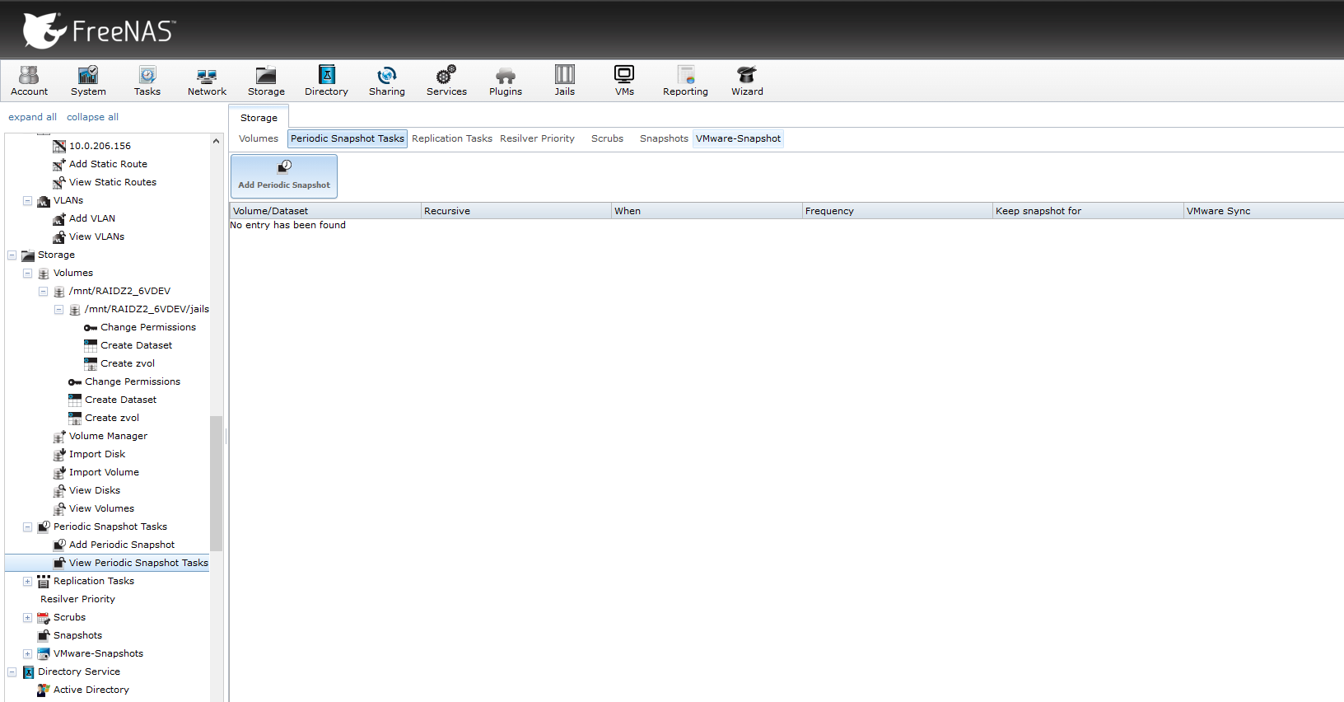Click the View Disks icon in tree
This screenshot has width=1344, height=702.
[59, 490]
